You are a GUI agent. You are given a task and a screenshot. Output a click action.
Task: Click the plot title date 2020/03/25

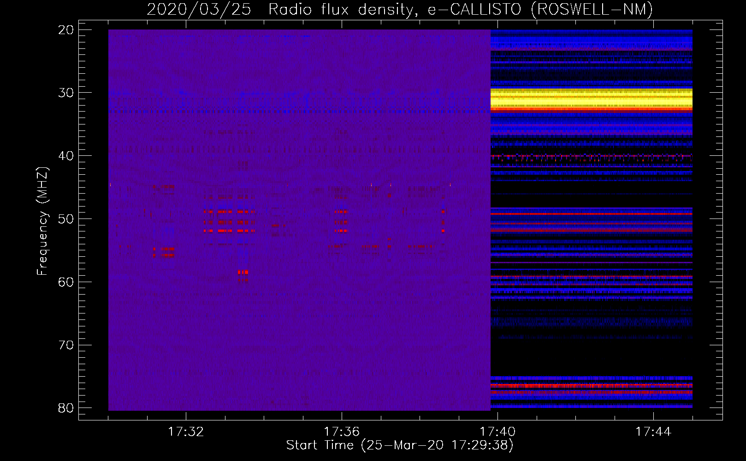pyautogui.click(x=199, y=9)
